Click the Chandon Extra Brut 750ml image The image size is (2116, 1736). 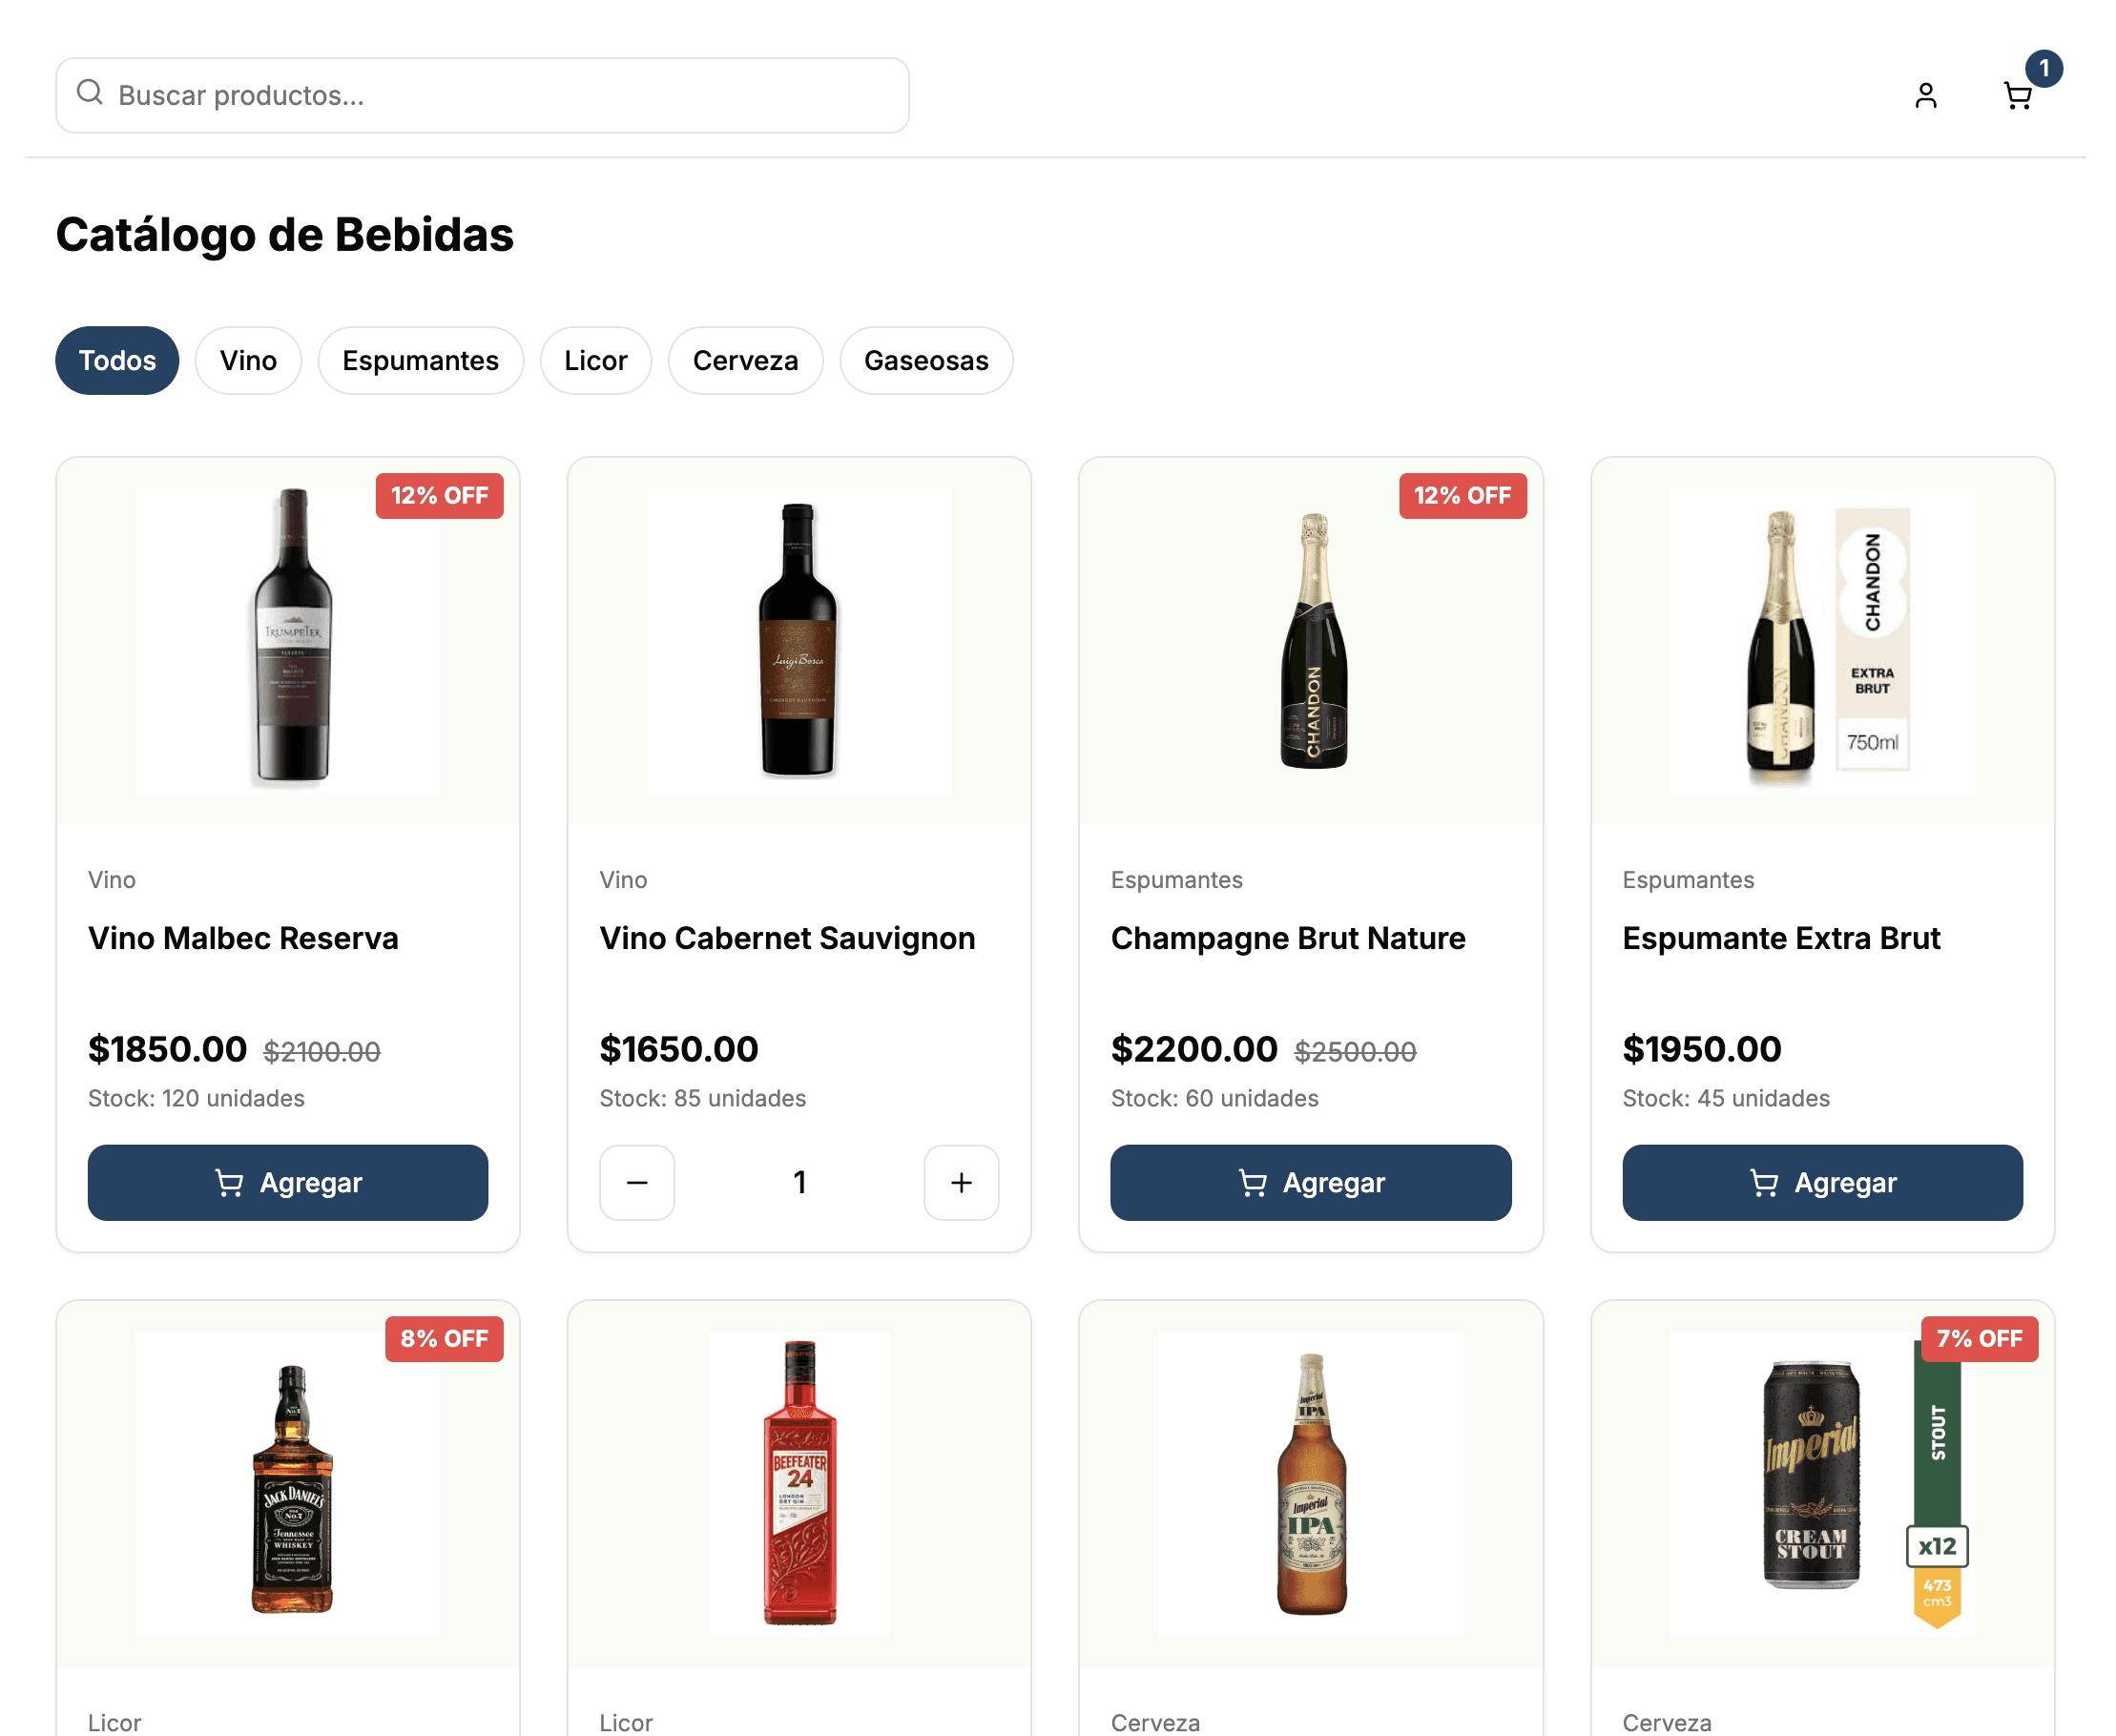click(1822, 640)
